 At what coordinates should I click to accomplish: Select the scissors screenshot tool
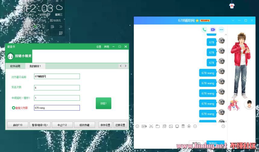tap(151, 126)
